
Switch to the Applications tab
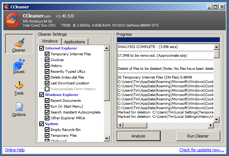point(75,42)
